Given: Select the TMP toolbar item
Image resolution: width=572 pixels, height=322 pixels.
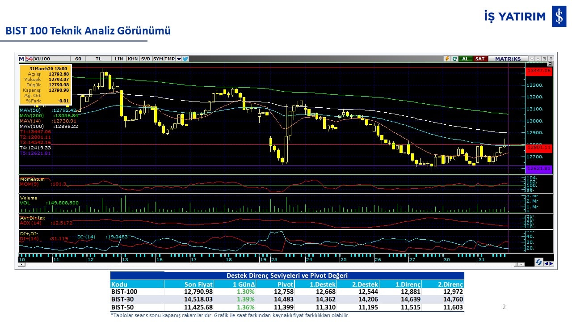Looking at the screenshot, I should [169, 59].
